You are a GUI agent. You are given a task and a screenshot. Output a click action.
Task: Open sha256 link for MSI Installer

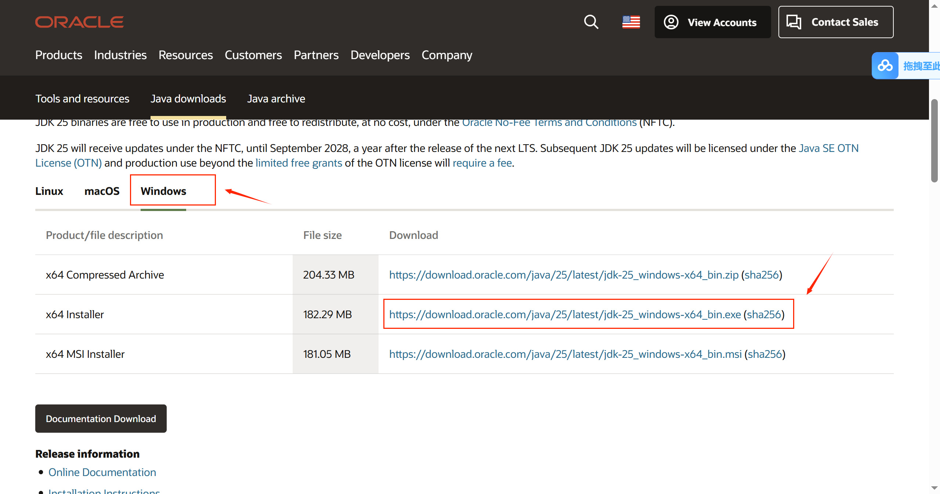764,354
